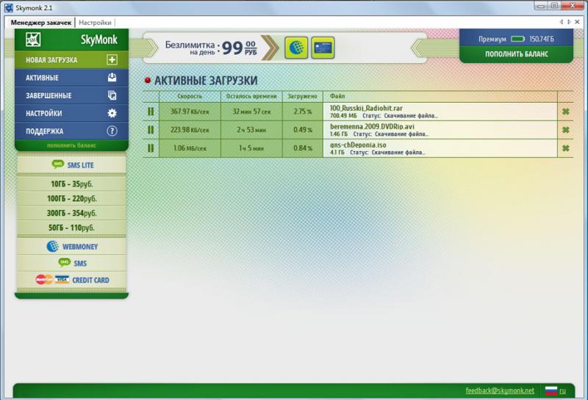Click the 2 ч 53 мин remaining time cell
The height and width of the screenshot is (400, 588).
251,130
